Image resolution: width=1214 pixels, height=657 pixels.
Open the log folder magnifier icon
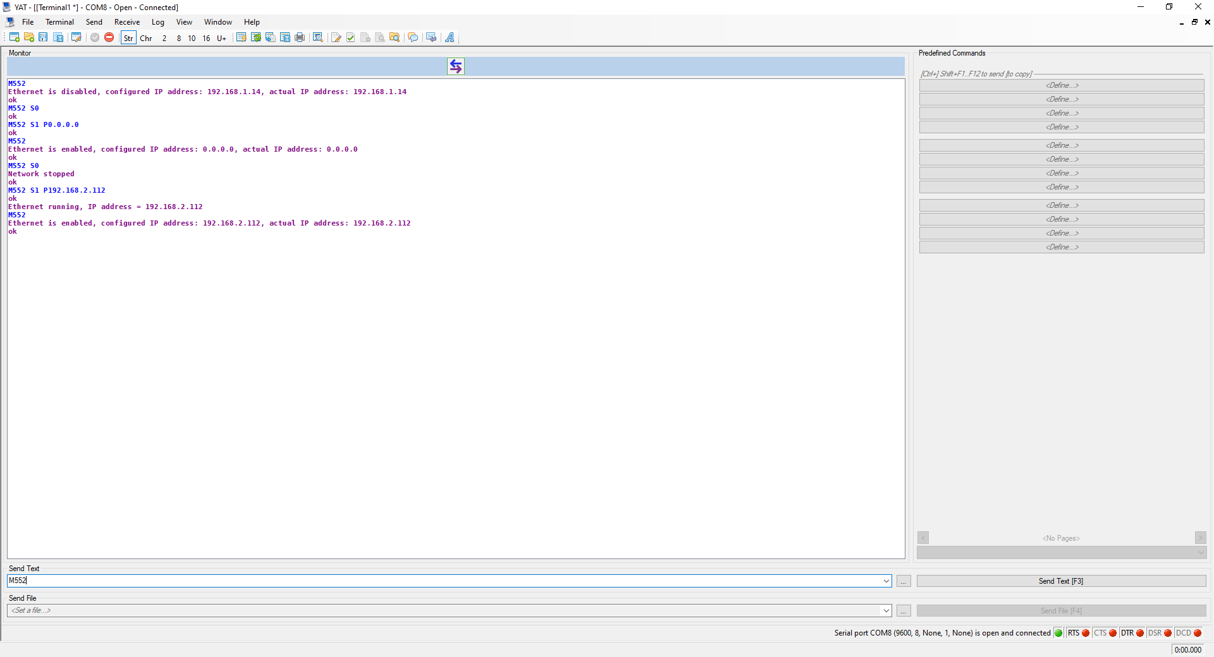(x=395, y=37)
